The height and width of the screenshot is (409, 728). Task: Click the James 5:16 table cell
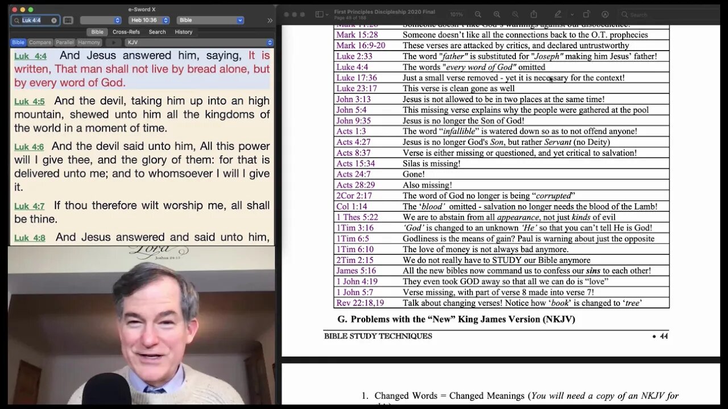click(x=356, y=271)
